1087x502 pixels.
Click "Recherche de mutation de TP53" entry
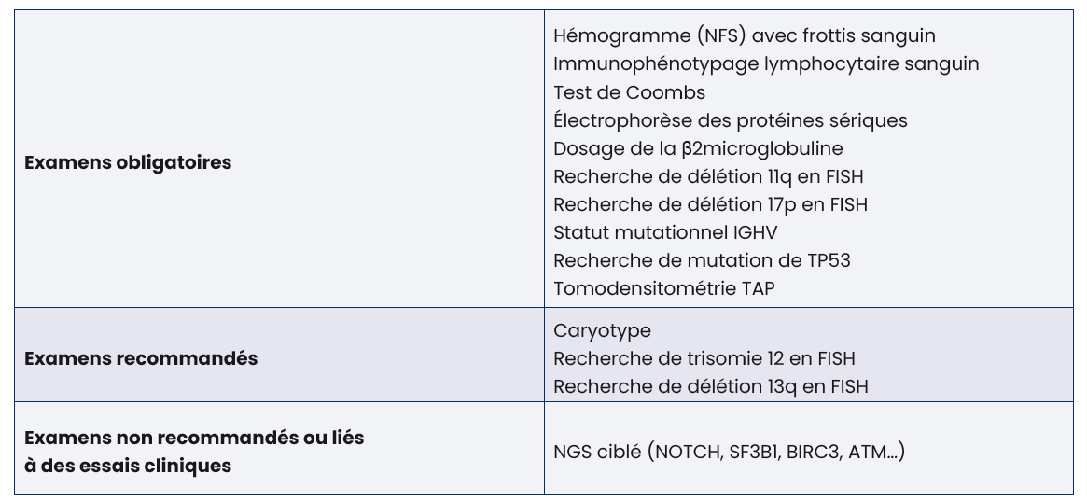click(702, 260)
